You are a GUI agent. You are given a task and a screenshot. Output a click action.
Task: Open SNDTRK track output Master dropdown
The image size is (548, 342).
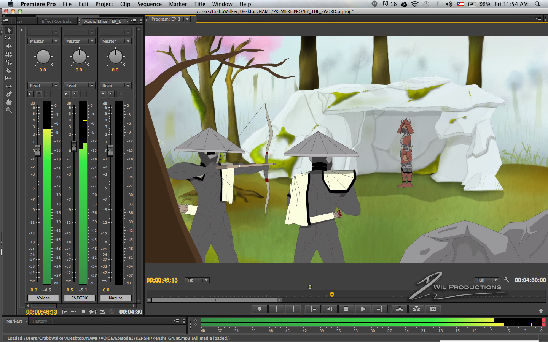pyautogui.click(x=79, y=41)
